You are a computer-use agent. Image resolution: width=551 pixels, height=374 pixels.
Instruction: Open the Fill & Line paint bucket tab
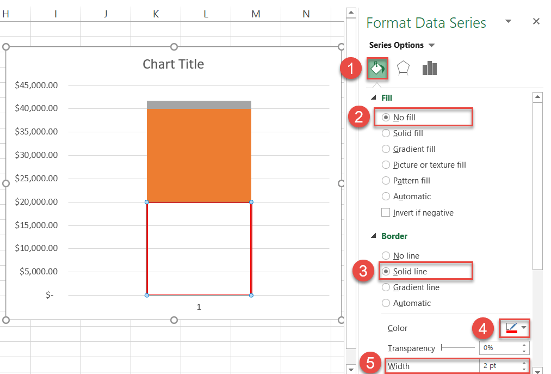point(376,68)
